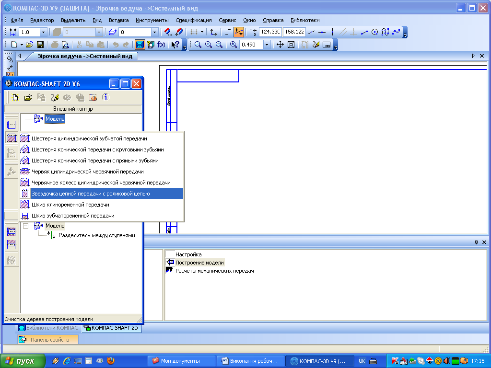Open the Библиотеки menu

[305, 20]
